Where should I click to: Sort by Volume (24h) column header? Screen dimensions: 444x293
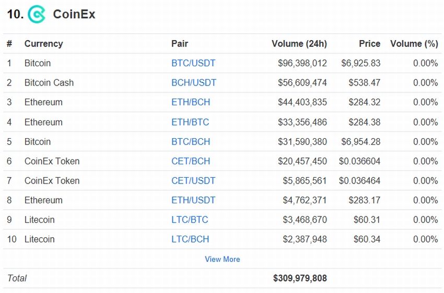coord(299,43)
